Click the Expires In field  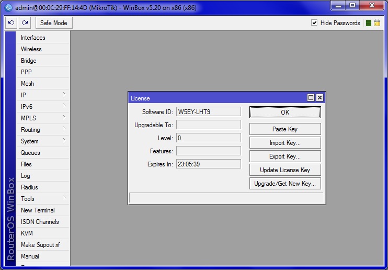coord(208,164)
